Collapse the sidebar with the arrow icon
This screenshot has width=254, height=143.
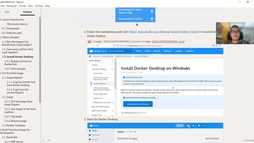coord(43,141)
